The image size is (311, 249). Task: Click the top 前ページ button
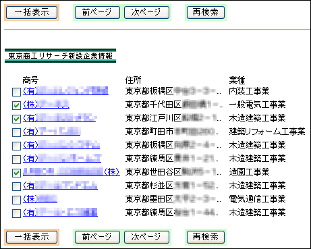(97, 12)
